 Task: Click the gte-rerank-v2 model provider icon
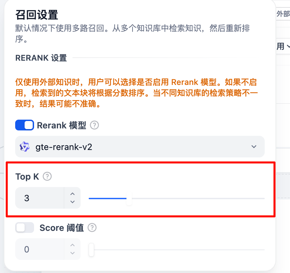[25, 147]
